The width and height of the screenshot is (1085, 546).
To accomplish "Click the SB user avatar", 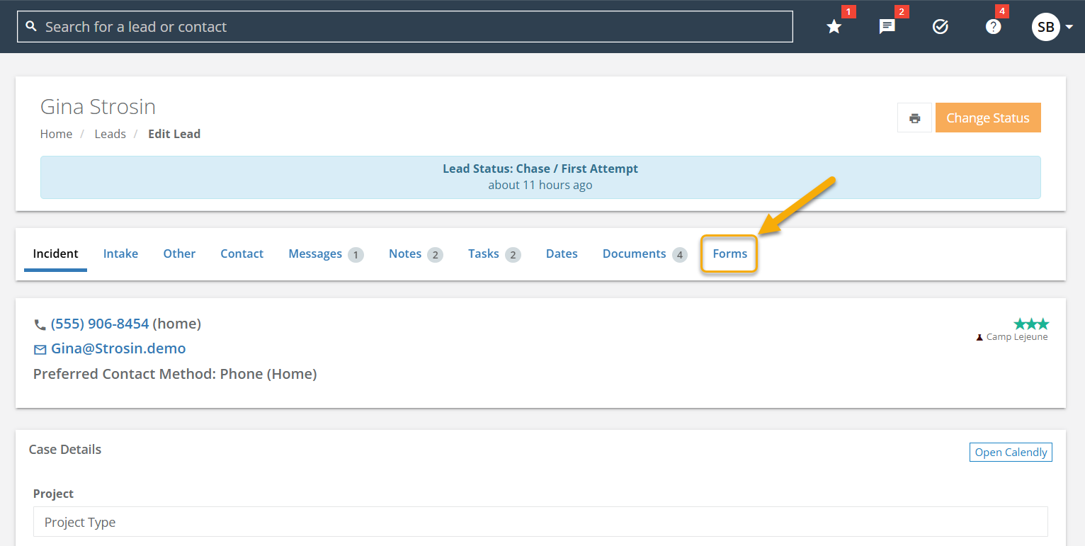I will [x=1045, y=27].
